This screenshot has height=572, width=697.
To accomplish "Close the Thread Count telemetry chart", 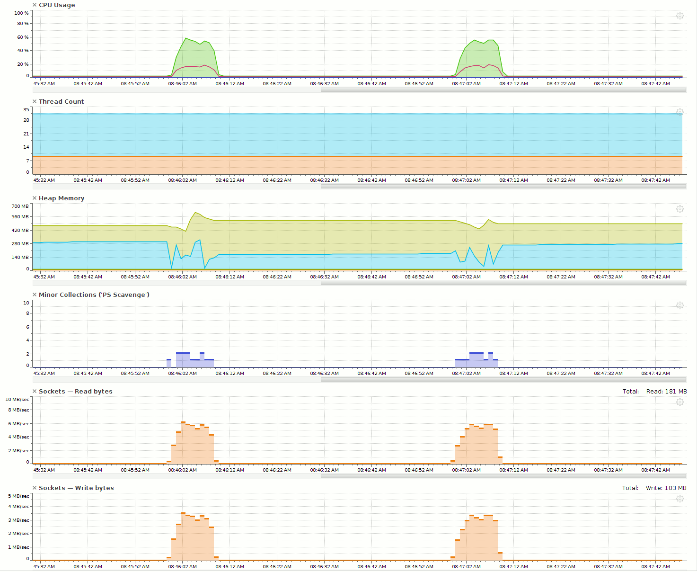I will point(35,101).
